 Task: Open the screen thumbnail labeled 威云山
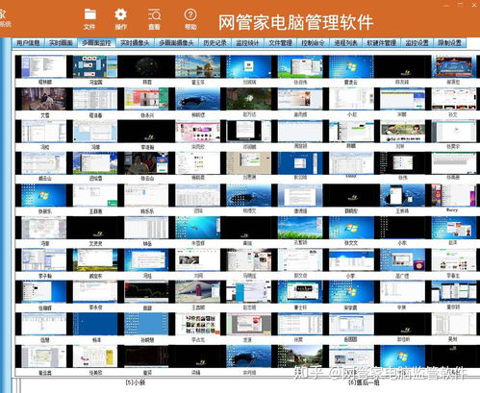[44, 163]
